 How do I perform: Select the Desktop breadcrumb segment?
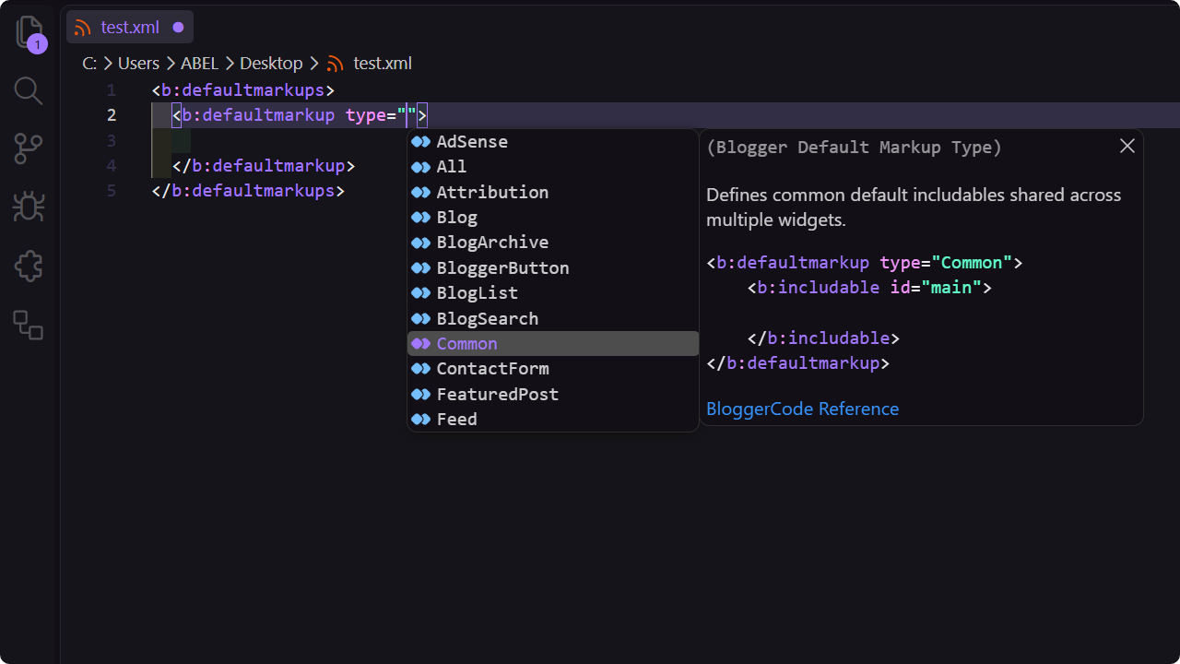271,64
